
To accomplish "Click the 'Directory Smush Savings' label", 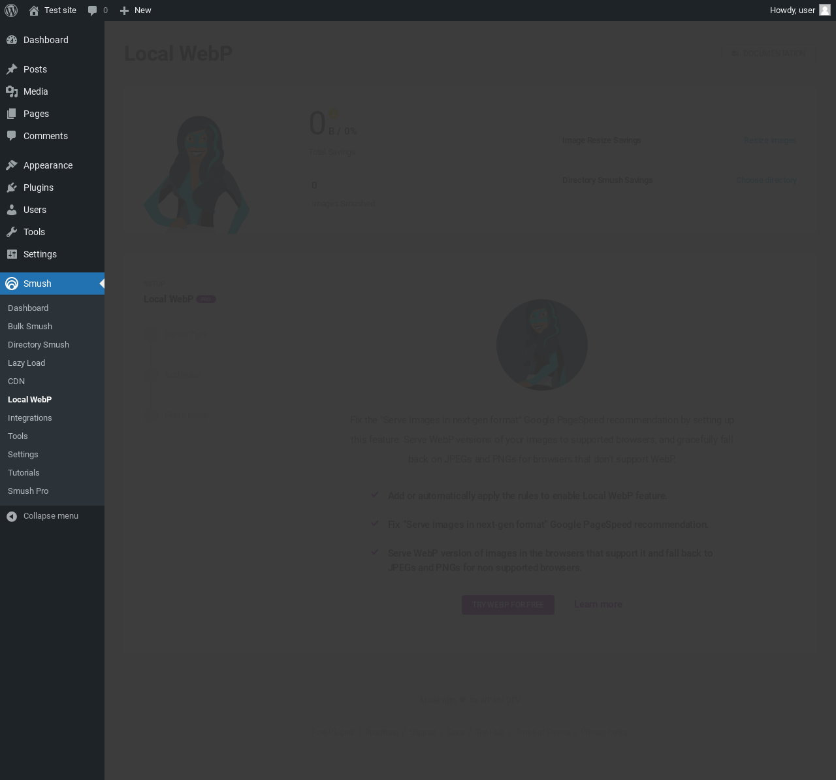I will (607, 180).
